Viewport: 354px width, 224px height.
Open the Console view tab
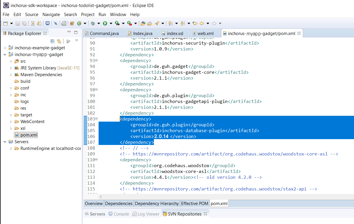[x=119, y=214]
